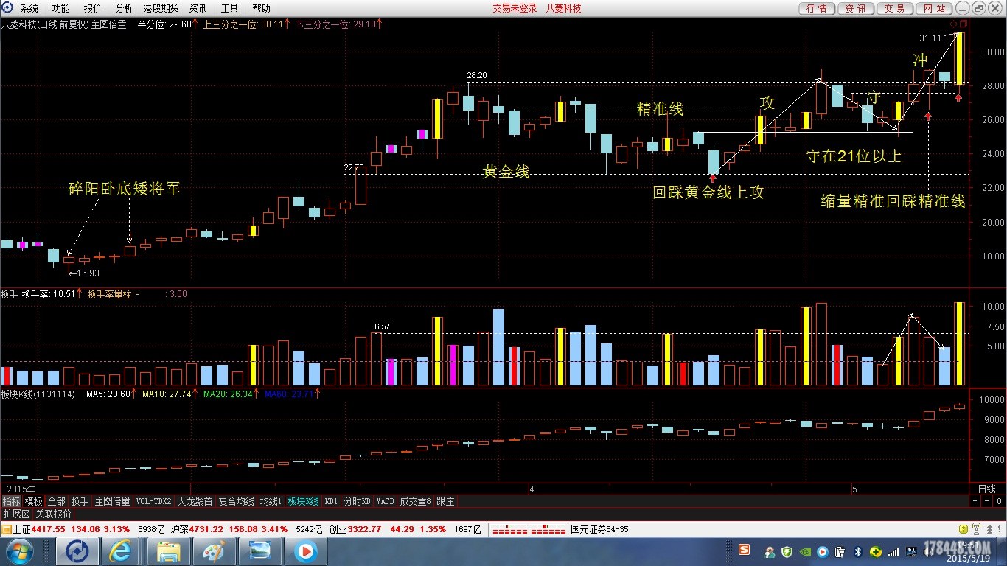1007x566 pixels.
Task: Open the media player taskbar icon
Action: tap(304, 551)
